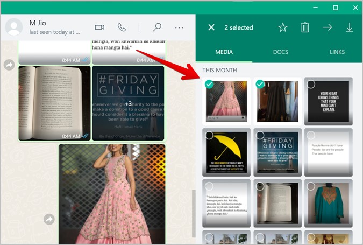Screen dimensions: 363x245
Task: Start a voice call with M Jio
Action: 122,27
